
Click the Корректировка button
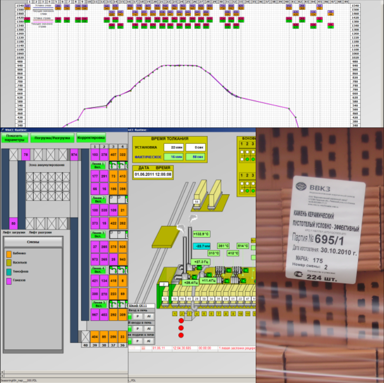point(91,138)
